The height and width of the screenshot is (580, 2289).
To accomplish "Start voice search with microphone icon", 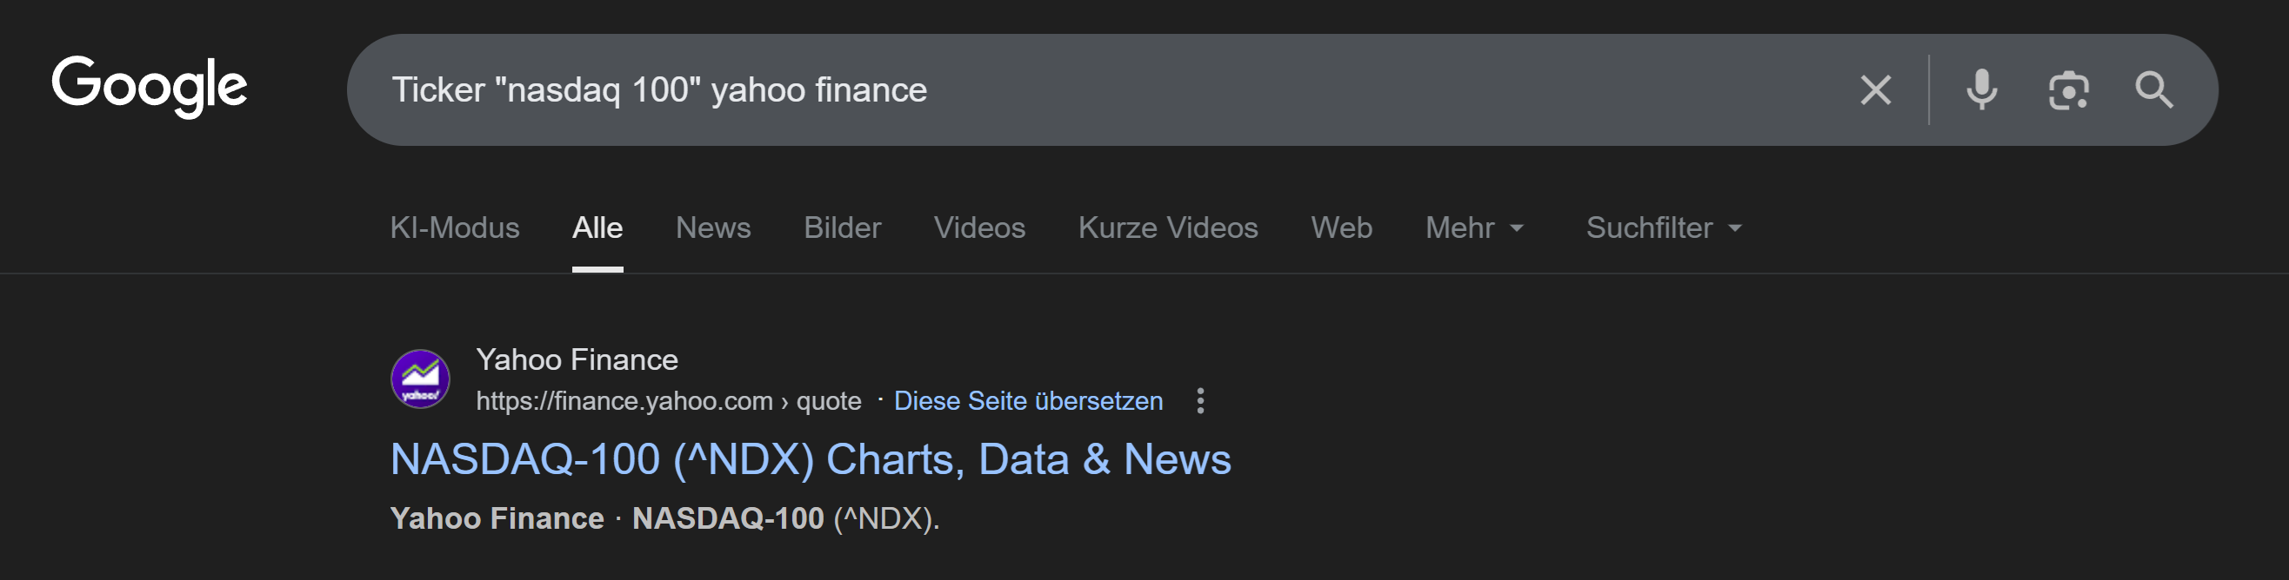I will click(x=1981, y=89).
